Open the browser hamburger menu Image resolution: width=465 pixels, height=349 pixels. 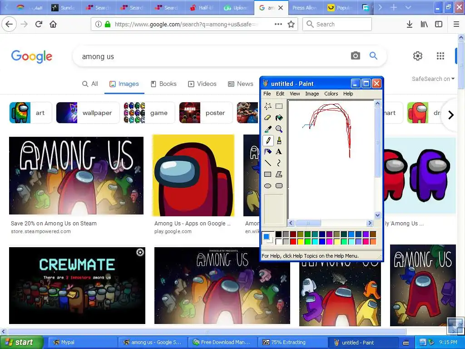[456, 24]
